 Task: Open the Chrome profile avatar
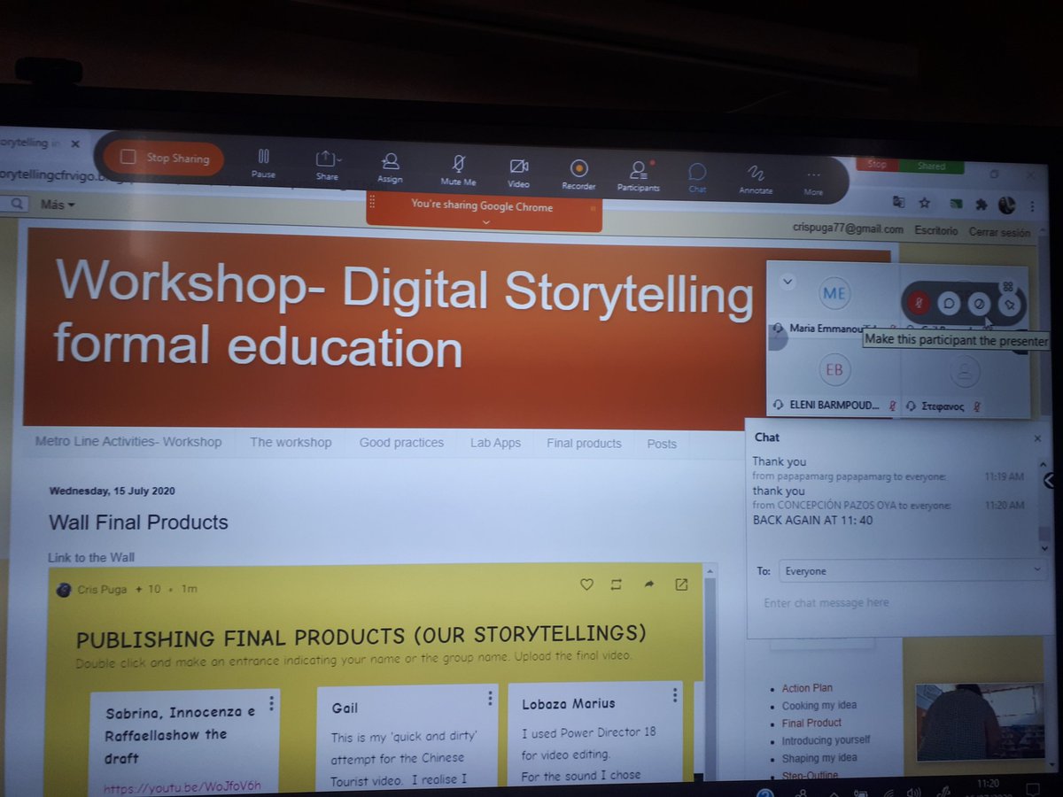[x=1006, y=205]
